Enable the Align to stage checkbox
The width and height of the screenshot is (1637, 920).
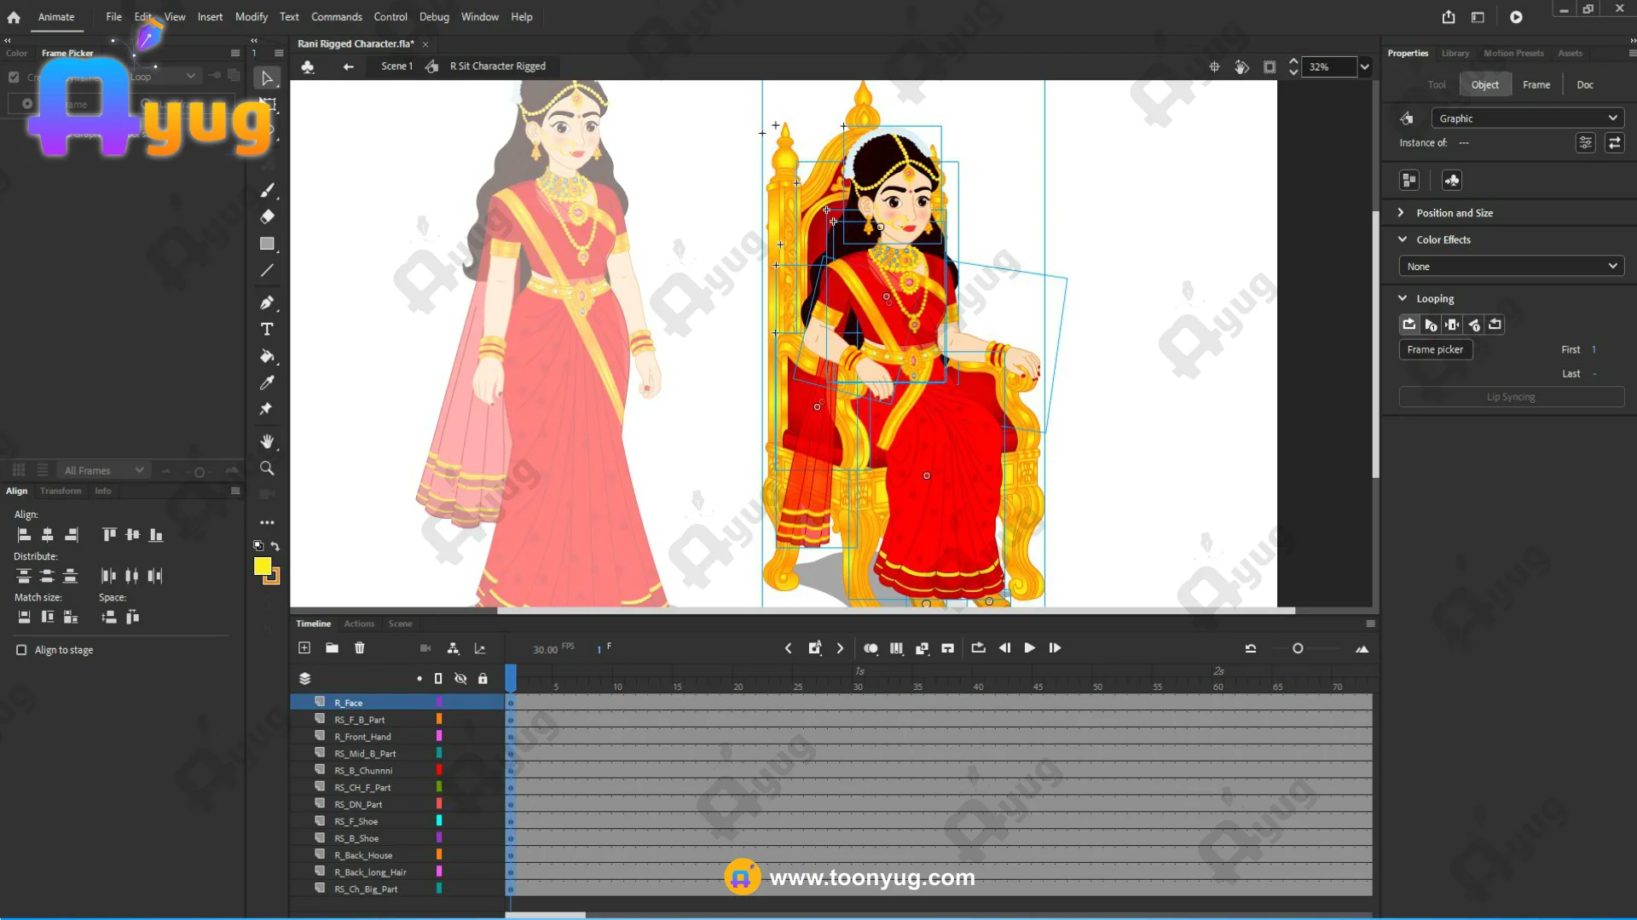tap(21, 650)
